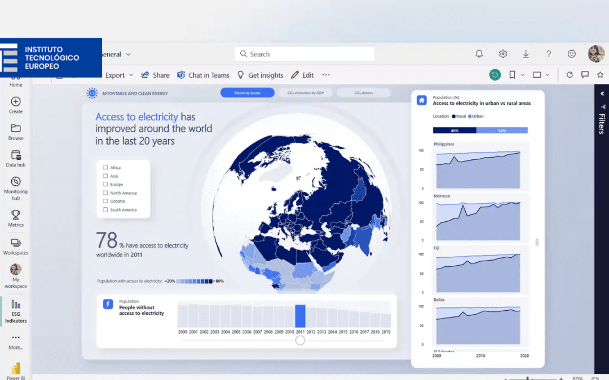Open notifications with the bell icon

(x=479, y=53)
